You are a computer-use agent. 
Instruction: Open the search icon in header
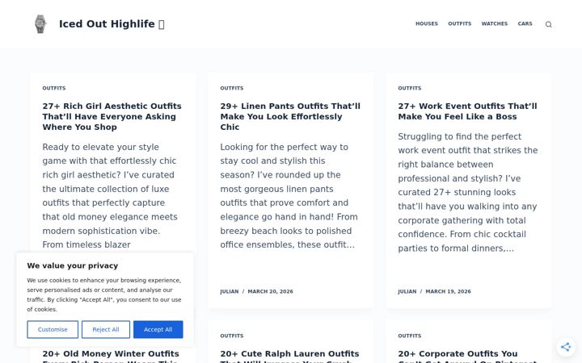pyautogui.click(x=548, y=24)
